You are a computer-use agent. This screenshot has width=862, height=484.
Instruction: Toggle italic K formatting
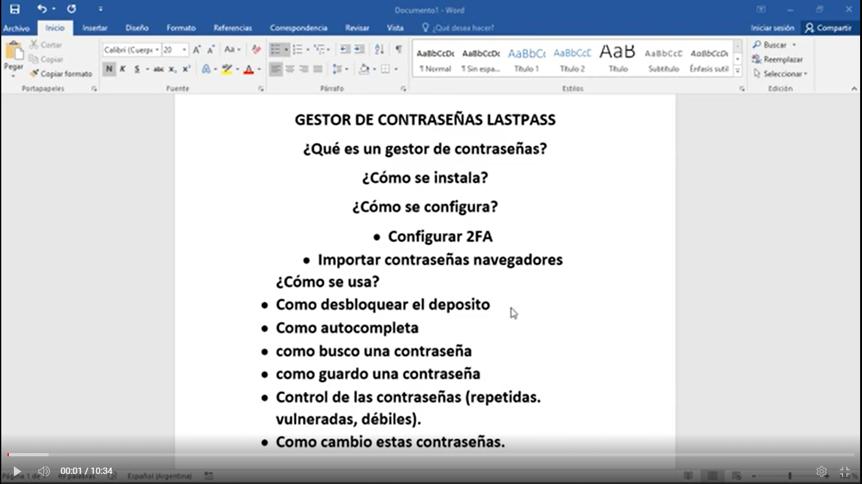pyautogui.click(x=122, y=69)
